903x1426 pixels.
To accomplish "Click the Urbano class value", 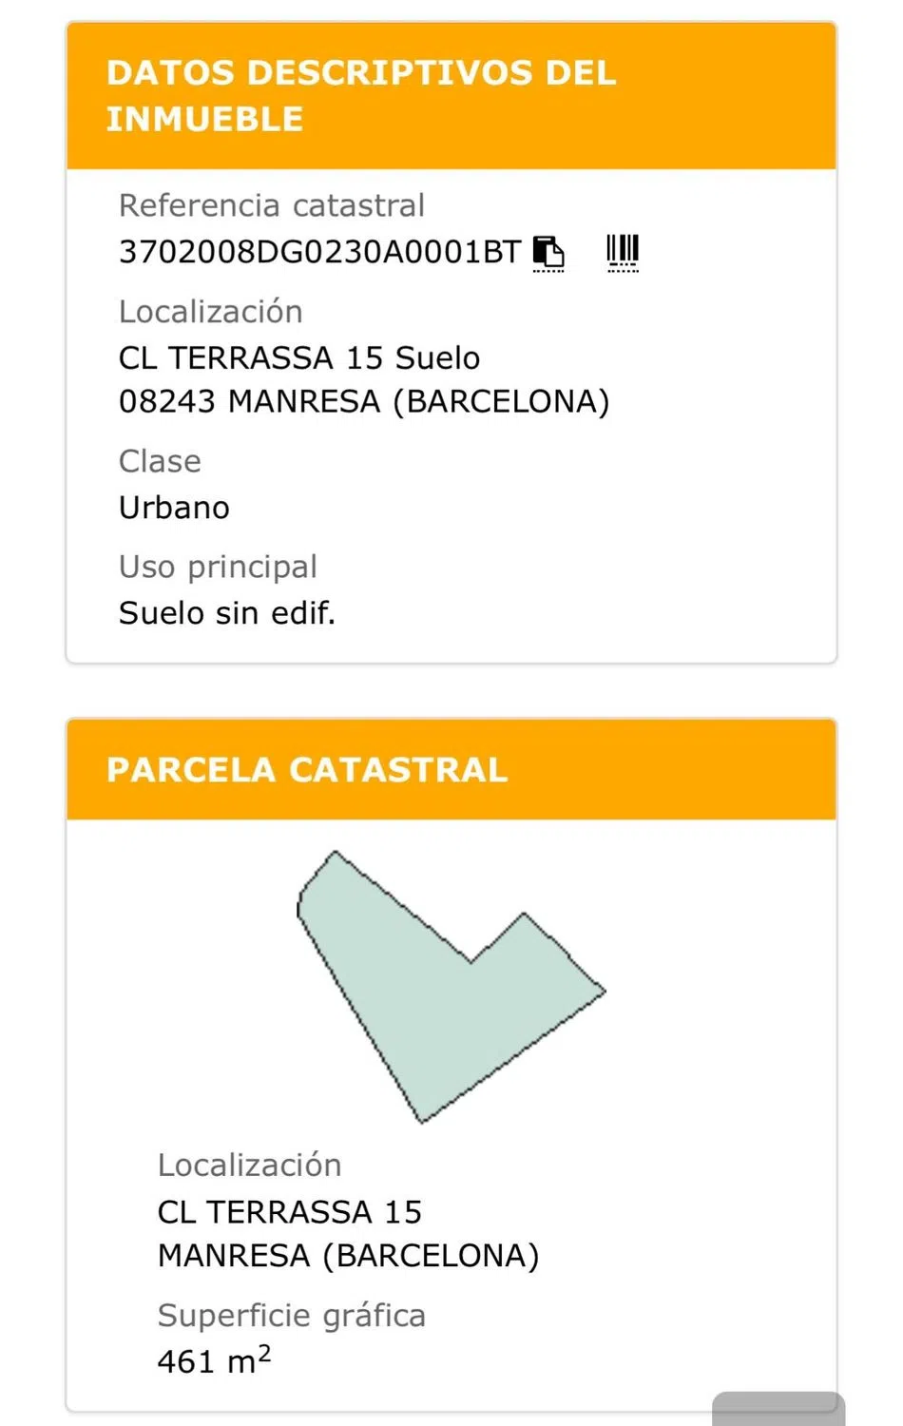I will (174, 508).
